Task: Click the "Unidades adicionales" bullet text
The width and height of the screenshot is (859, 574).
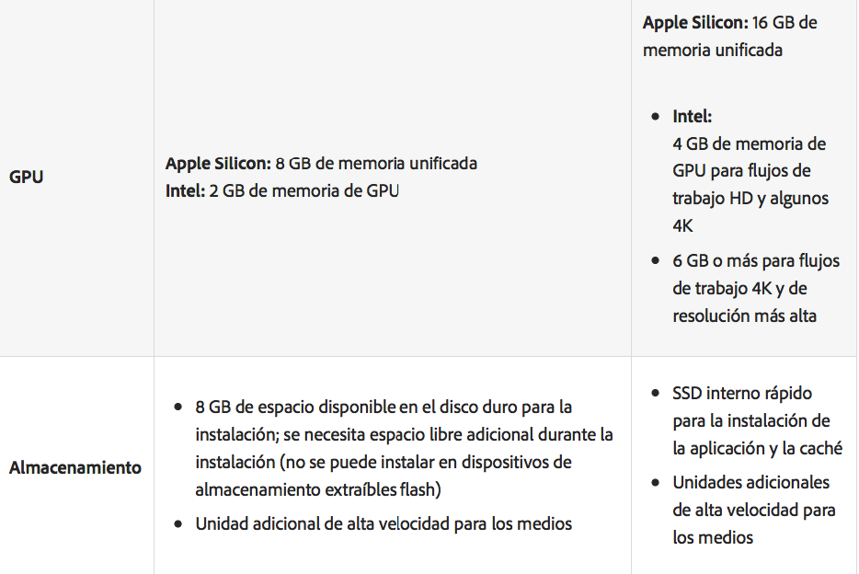Action: coord(750,482)
